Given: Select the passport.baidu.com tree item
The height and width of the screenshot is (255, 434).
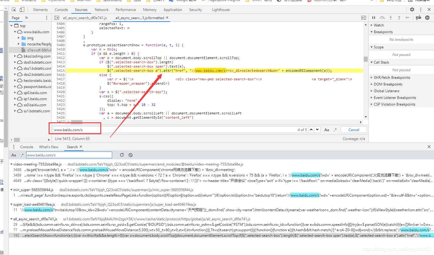Looking at the screenshot, I should click(35, 87).
